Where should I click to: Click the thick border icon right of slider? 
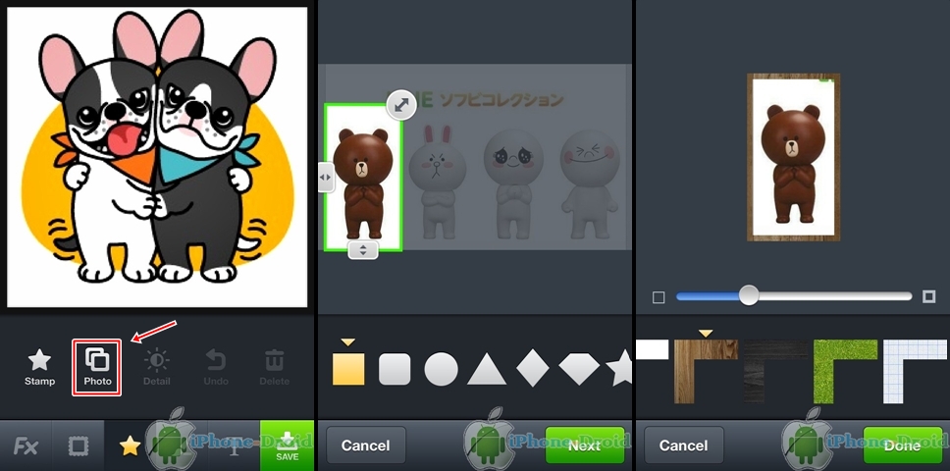928,296
